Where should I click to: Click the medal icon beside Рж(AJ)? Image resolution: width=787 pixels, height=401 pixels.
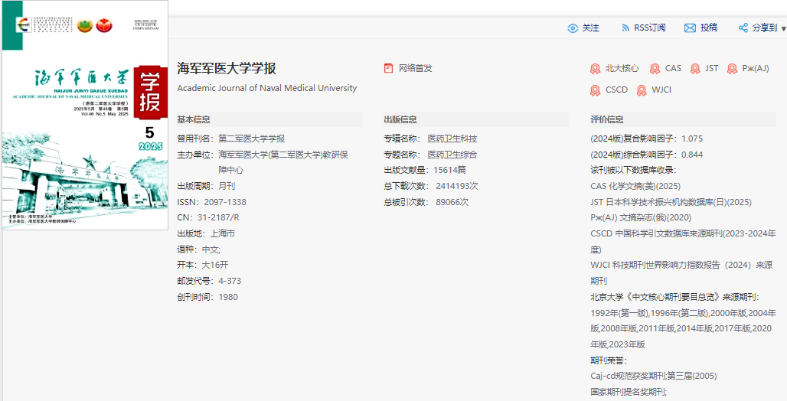(x=733, y=69)
